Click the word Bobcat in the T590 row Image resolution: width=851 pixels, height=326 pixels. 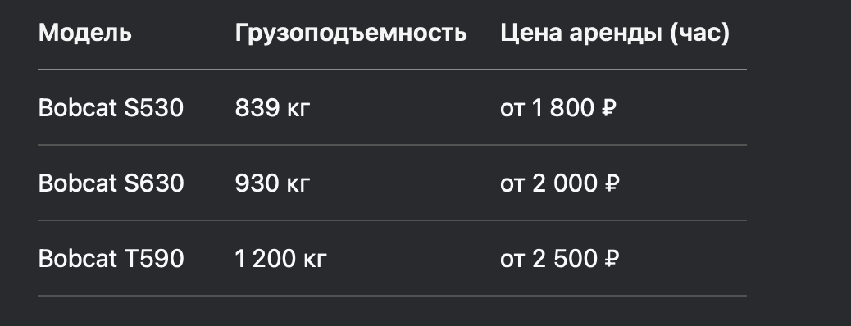tap(78, 259)
